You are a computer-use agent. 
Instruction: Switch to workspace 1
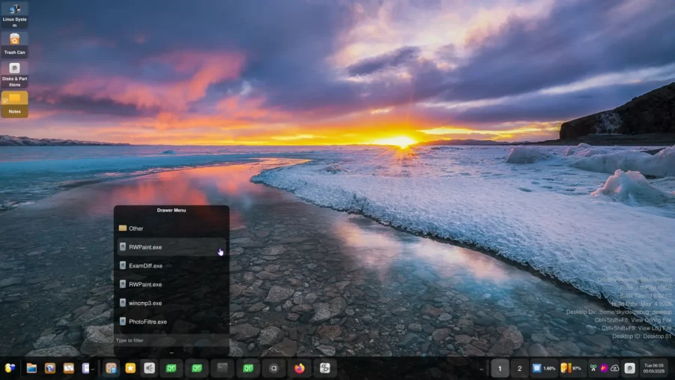500,369
